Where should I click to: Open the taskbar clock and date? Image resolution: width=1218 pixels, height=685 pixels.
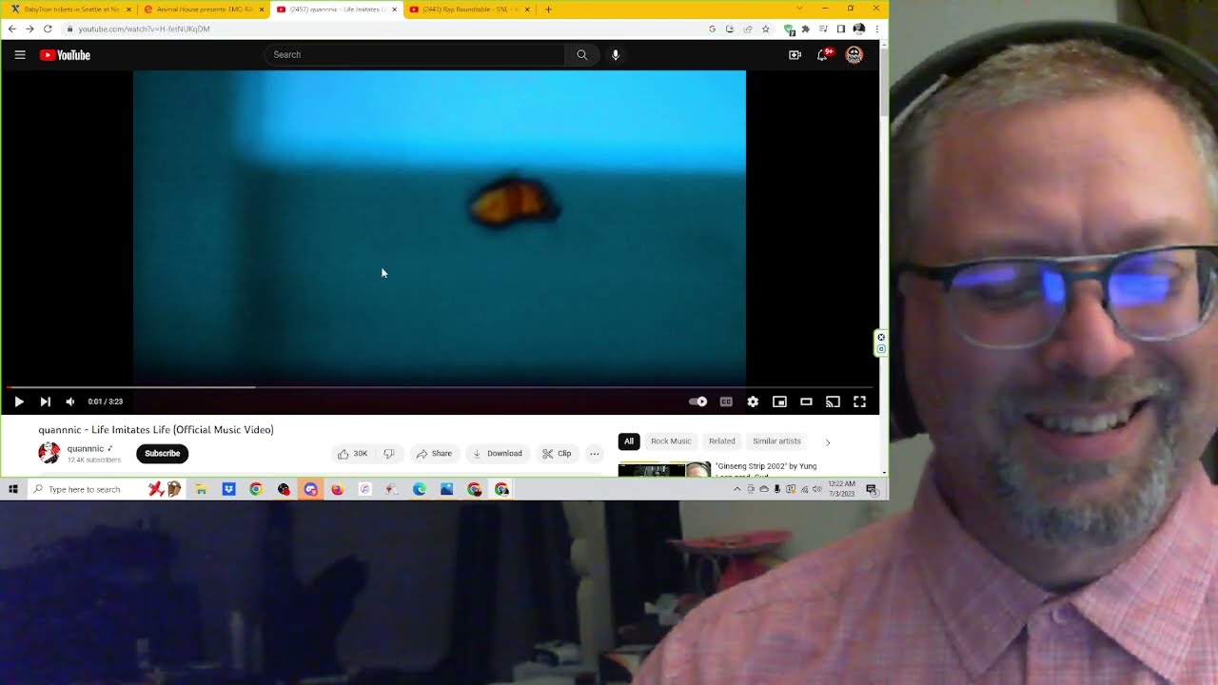coord(841,489)
